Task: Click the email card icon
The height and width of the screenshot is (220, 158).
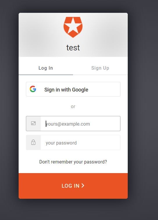Action: (33, 123)
